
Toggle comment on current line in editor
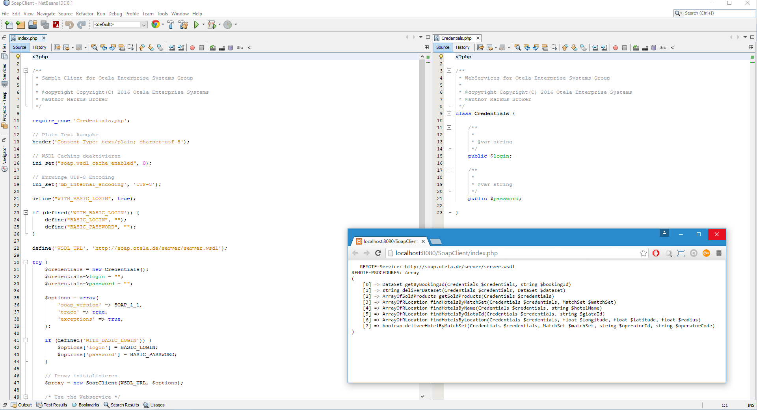coord(213,47)
